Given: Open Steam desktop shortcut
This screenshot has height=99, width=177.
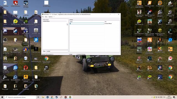Looking at the screenshot, I should tap(15, 31).
